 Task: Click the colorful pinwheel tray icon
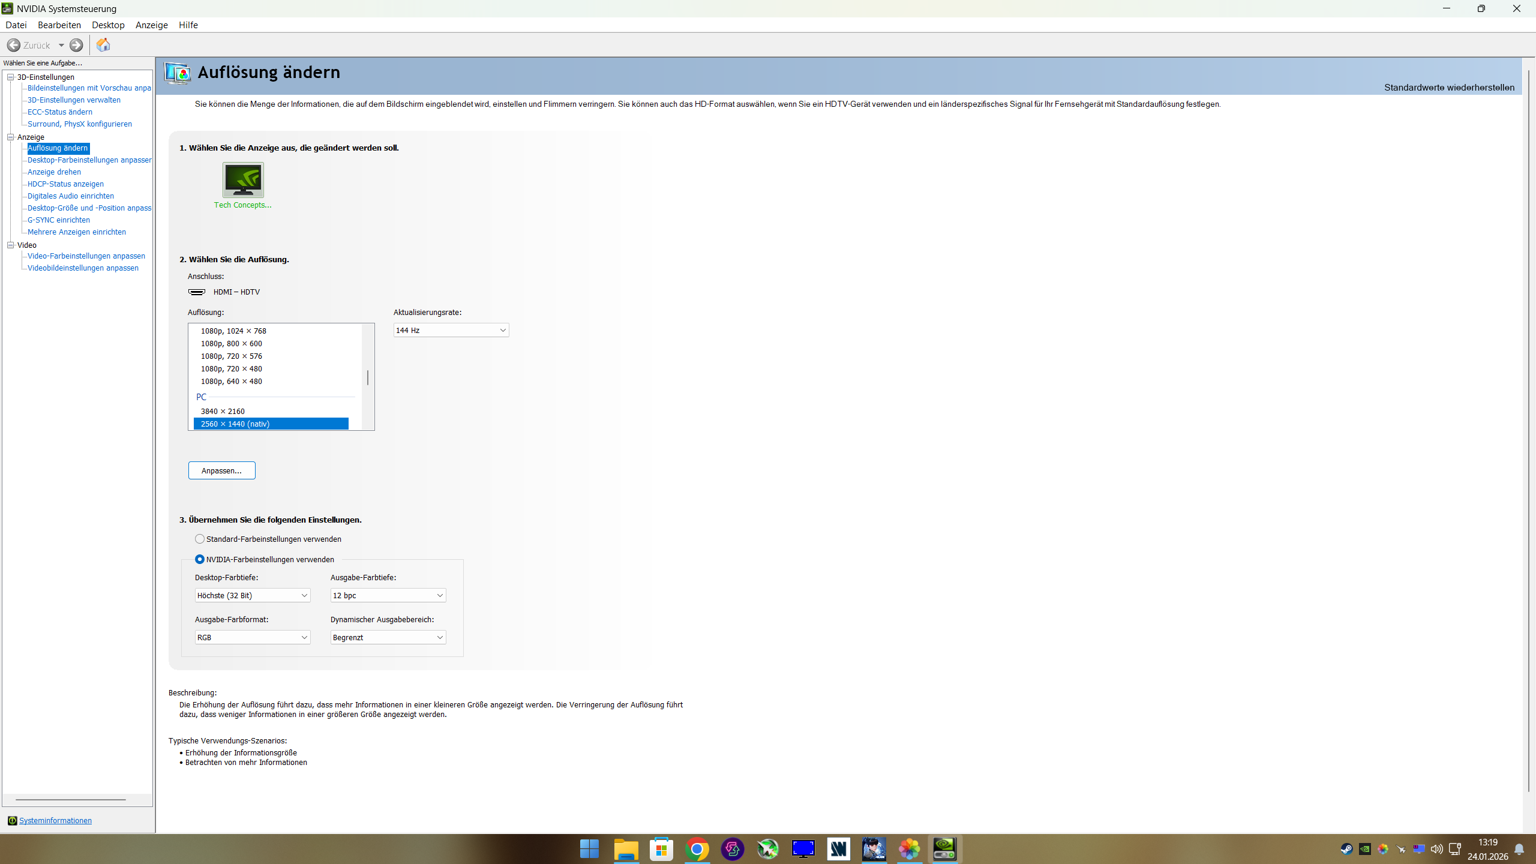pyautogui.click(x=1382, y=849)
